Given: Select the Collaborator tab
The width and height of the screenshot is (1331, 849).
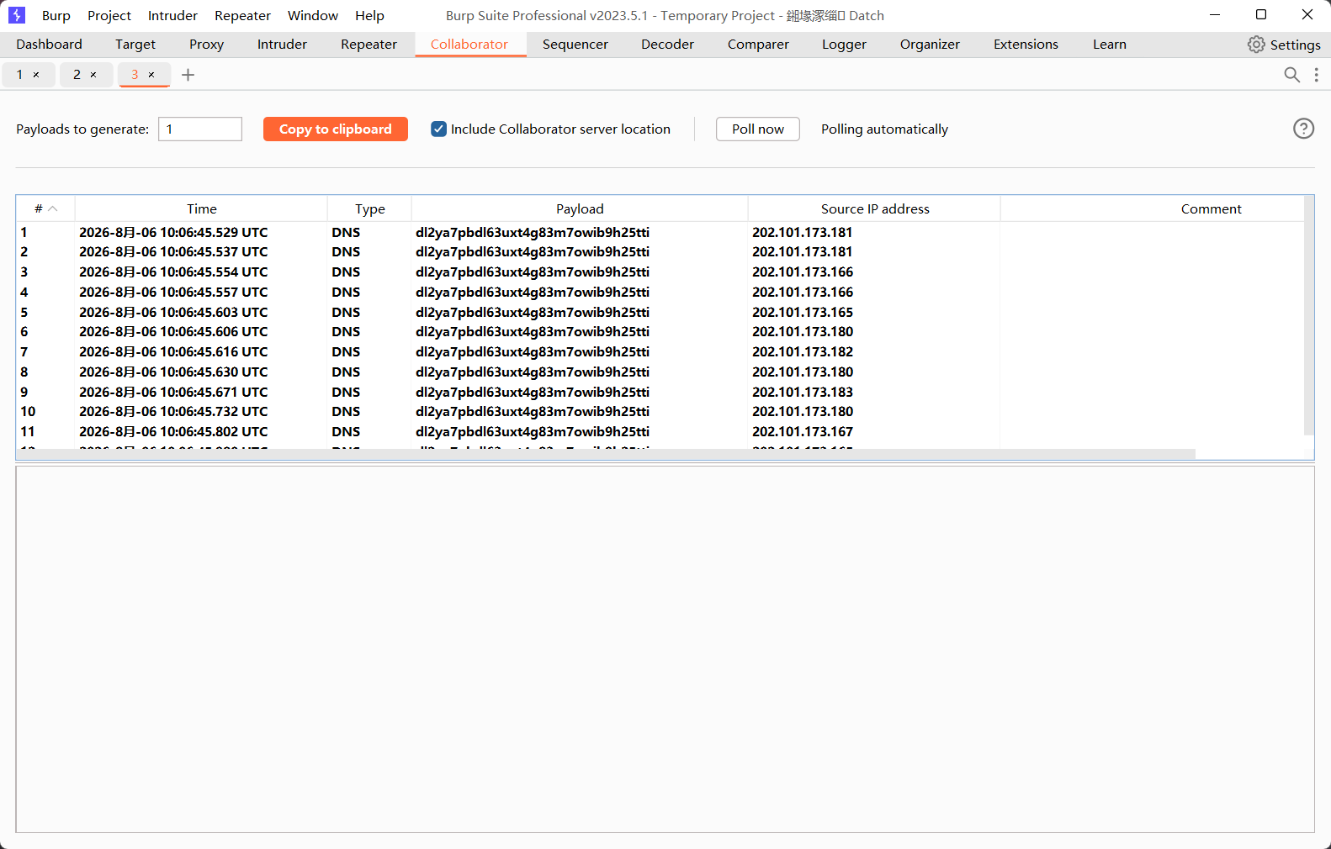Looking at the screenshot, I should [x=469, y=45].
